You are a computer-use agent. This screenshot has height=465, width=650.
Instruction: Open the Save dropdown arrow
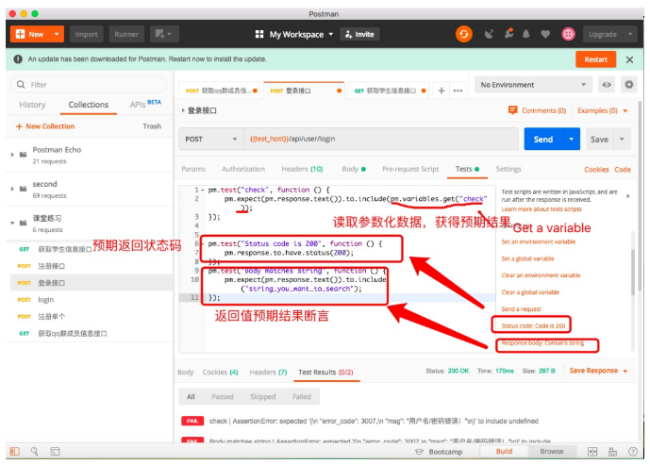tap(622, 140)
